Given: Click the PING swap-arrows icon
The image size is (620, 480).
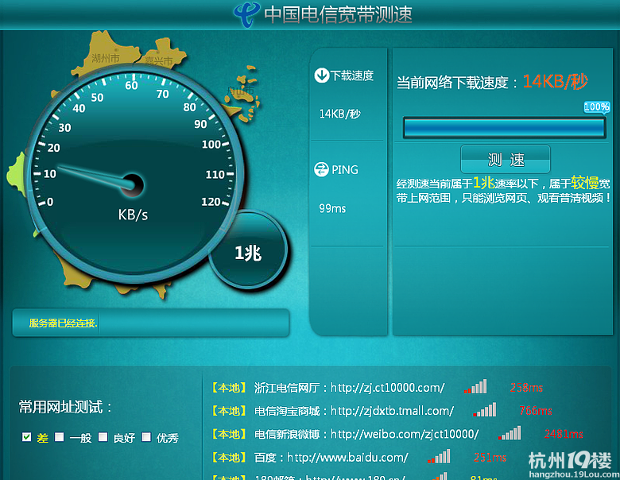Looking at the screenshot, I should click(x=322, y=169).
